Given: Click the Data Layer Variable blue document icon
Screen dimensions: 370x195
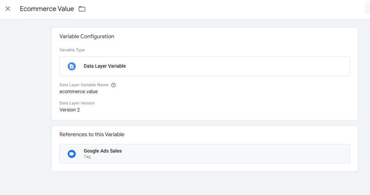Looking at the screenshot, I should 72,66.
